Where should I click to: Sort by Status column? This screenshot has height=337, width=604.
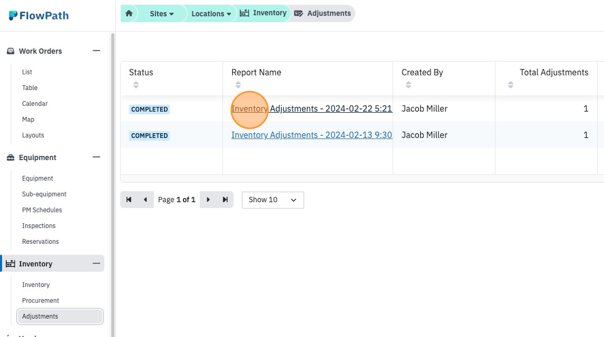point(135,85)
